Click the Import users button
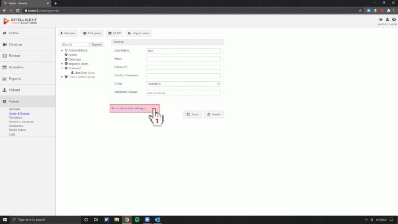The height and width of the screenshot is (224, 398). coord(138,33)
